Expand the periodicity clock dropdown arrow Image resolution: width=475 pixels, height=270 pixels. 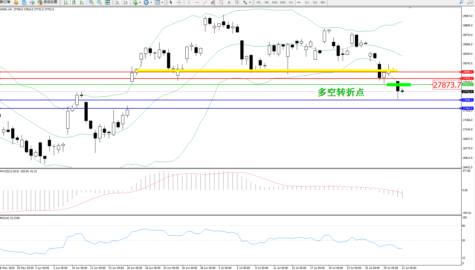click(x=151, y=3)
